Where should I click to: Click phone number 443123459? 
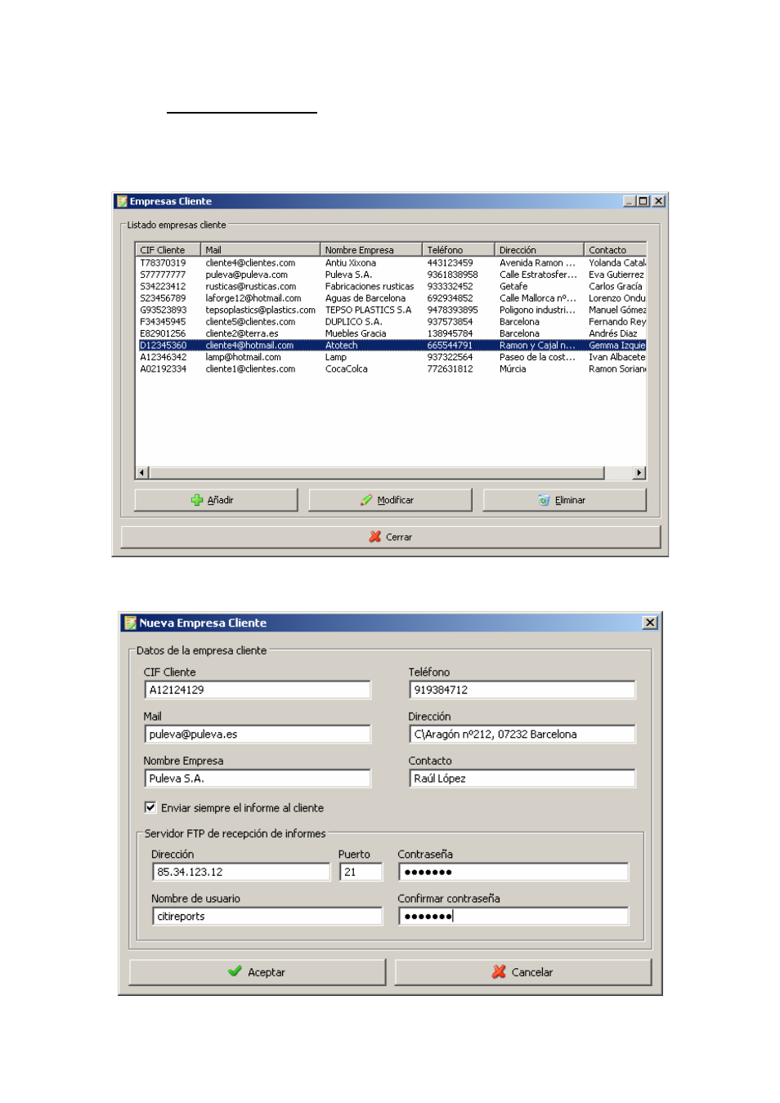tap(450, 263)
